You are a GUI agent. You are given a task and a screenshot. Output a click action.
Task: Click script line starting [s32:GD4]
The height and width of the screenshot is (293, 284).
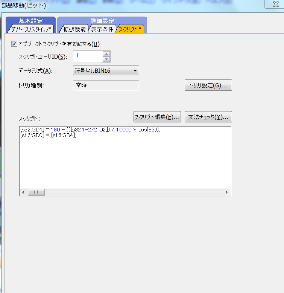[x=90, y=130]
